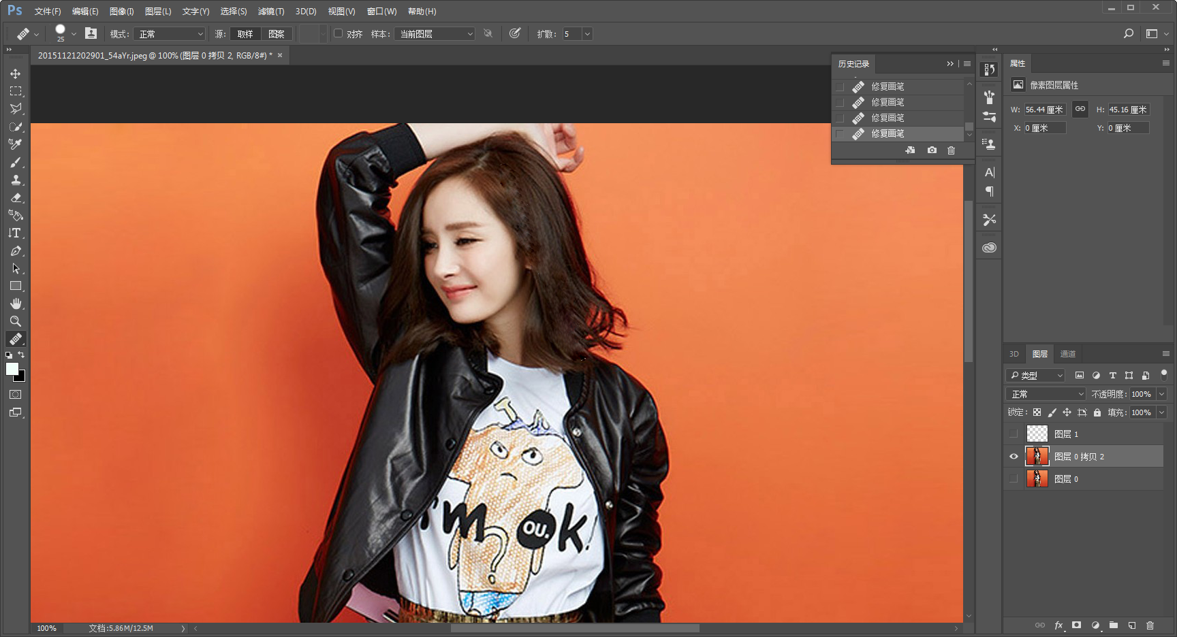The height and width of the screenshot is (637, 1177).
Task: Create new adjustment layer
Action: coord(1095,625)
